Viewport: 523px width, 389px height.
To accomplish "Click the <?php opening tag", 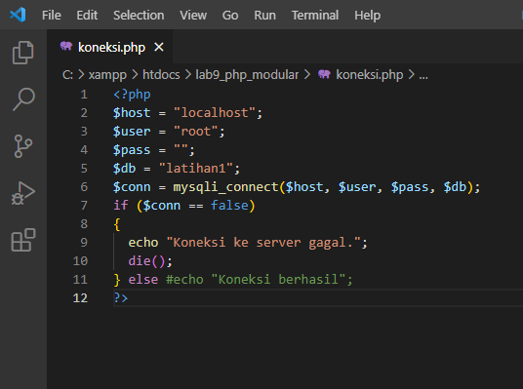I will 132,95.
